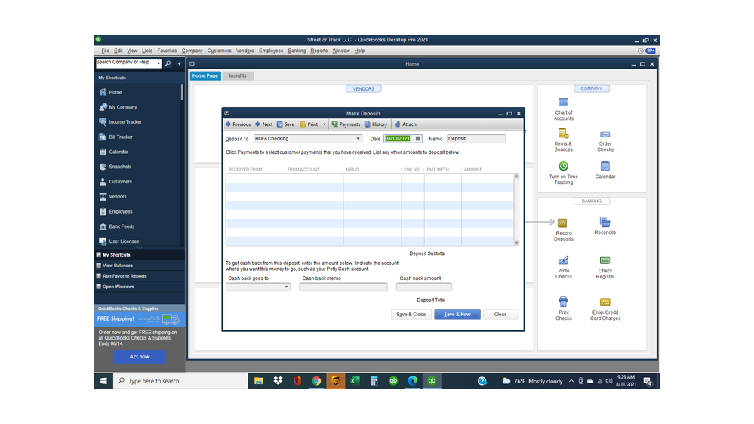Open the Date calendar picker

click(x=418, y=139)
